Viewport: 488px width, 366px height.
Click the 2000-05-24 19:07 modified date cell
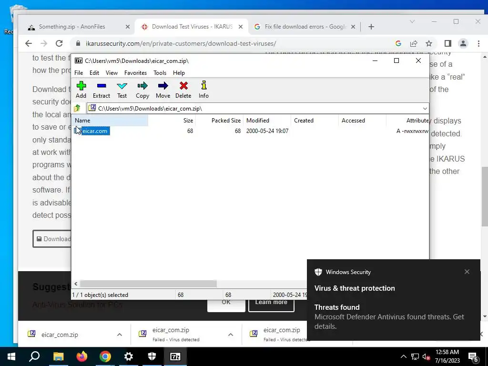[x=267, y=131]
